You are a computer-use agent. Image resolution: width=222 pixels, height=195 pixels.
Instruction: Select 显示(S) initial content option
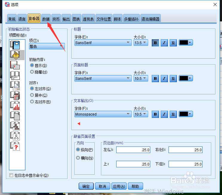[x=38, y=65]
